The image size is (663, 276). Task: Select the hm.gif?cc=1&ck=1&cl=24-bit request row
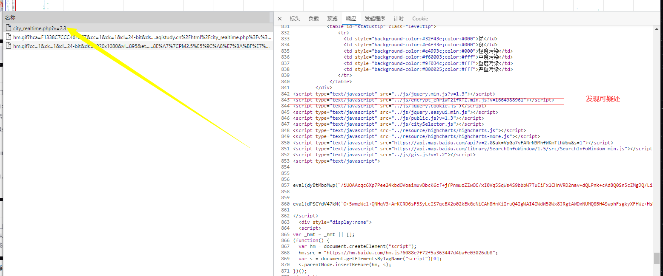[138, 46]
